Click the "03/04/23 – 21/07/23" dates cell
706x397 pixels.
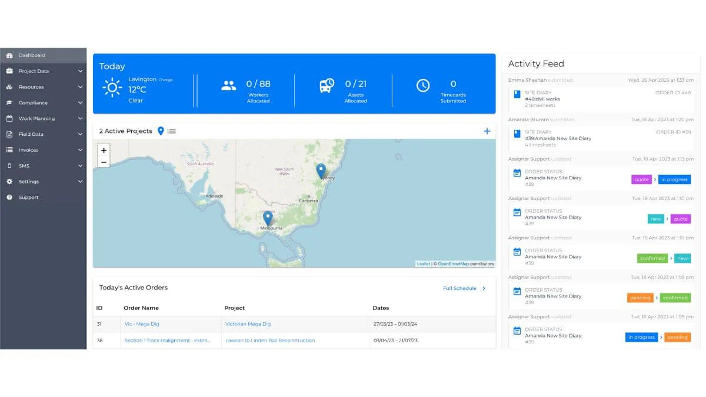[395, 341]
